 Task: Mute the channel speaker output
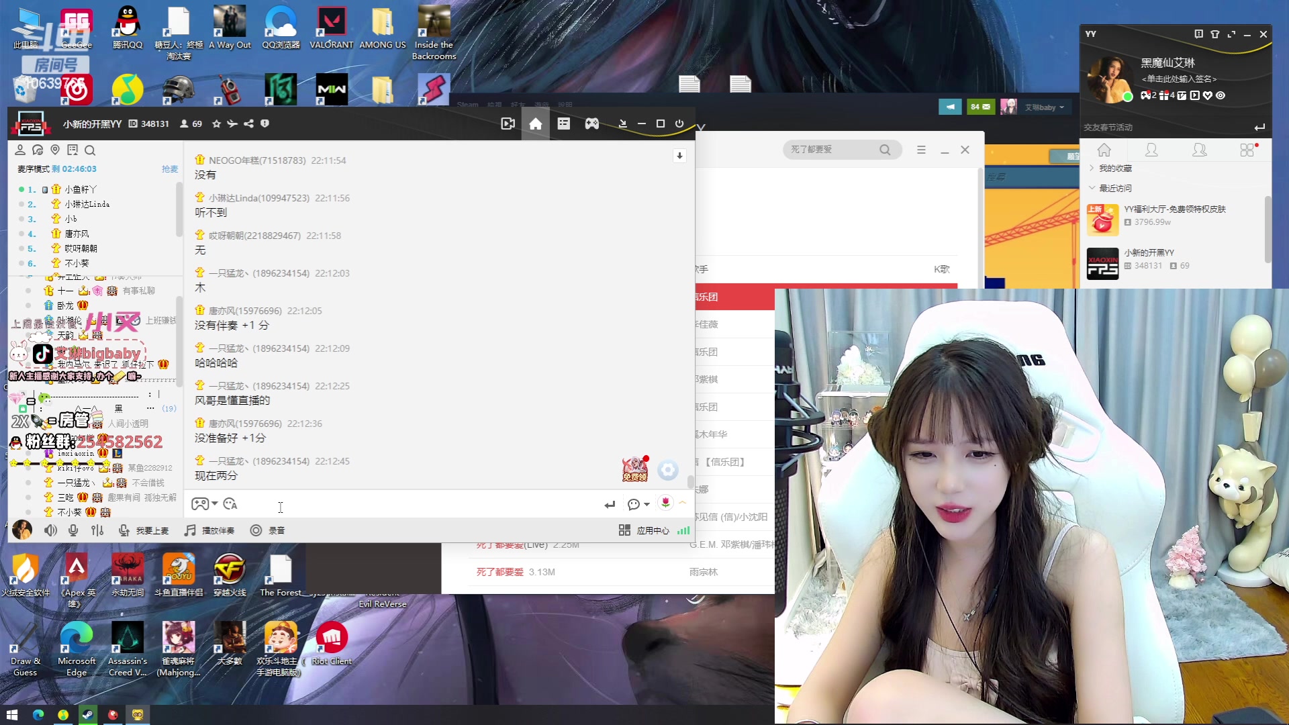(50, 530)
